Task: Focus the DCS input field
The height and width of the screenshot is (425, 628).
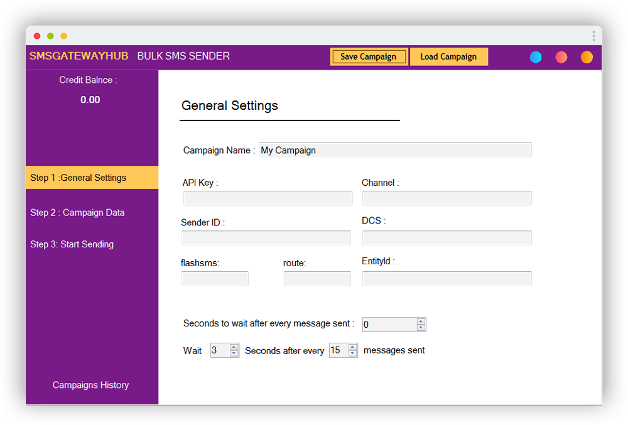Action: click(447, 238)
